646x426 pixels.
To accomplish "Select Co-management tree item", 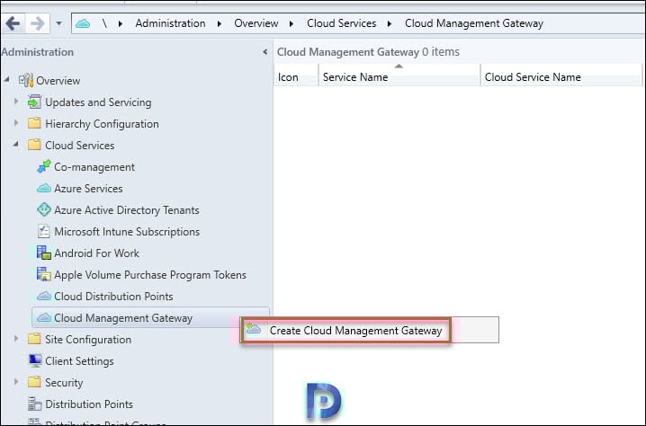I will (94, 167).
